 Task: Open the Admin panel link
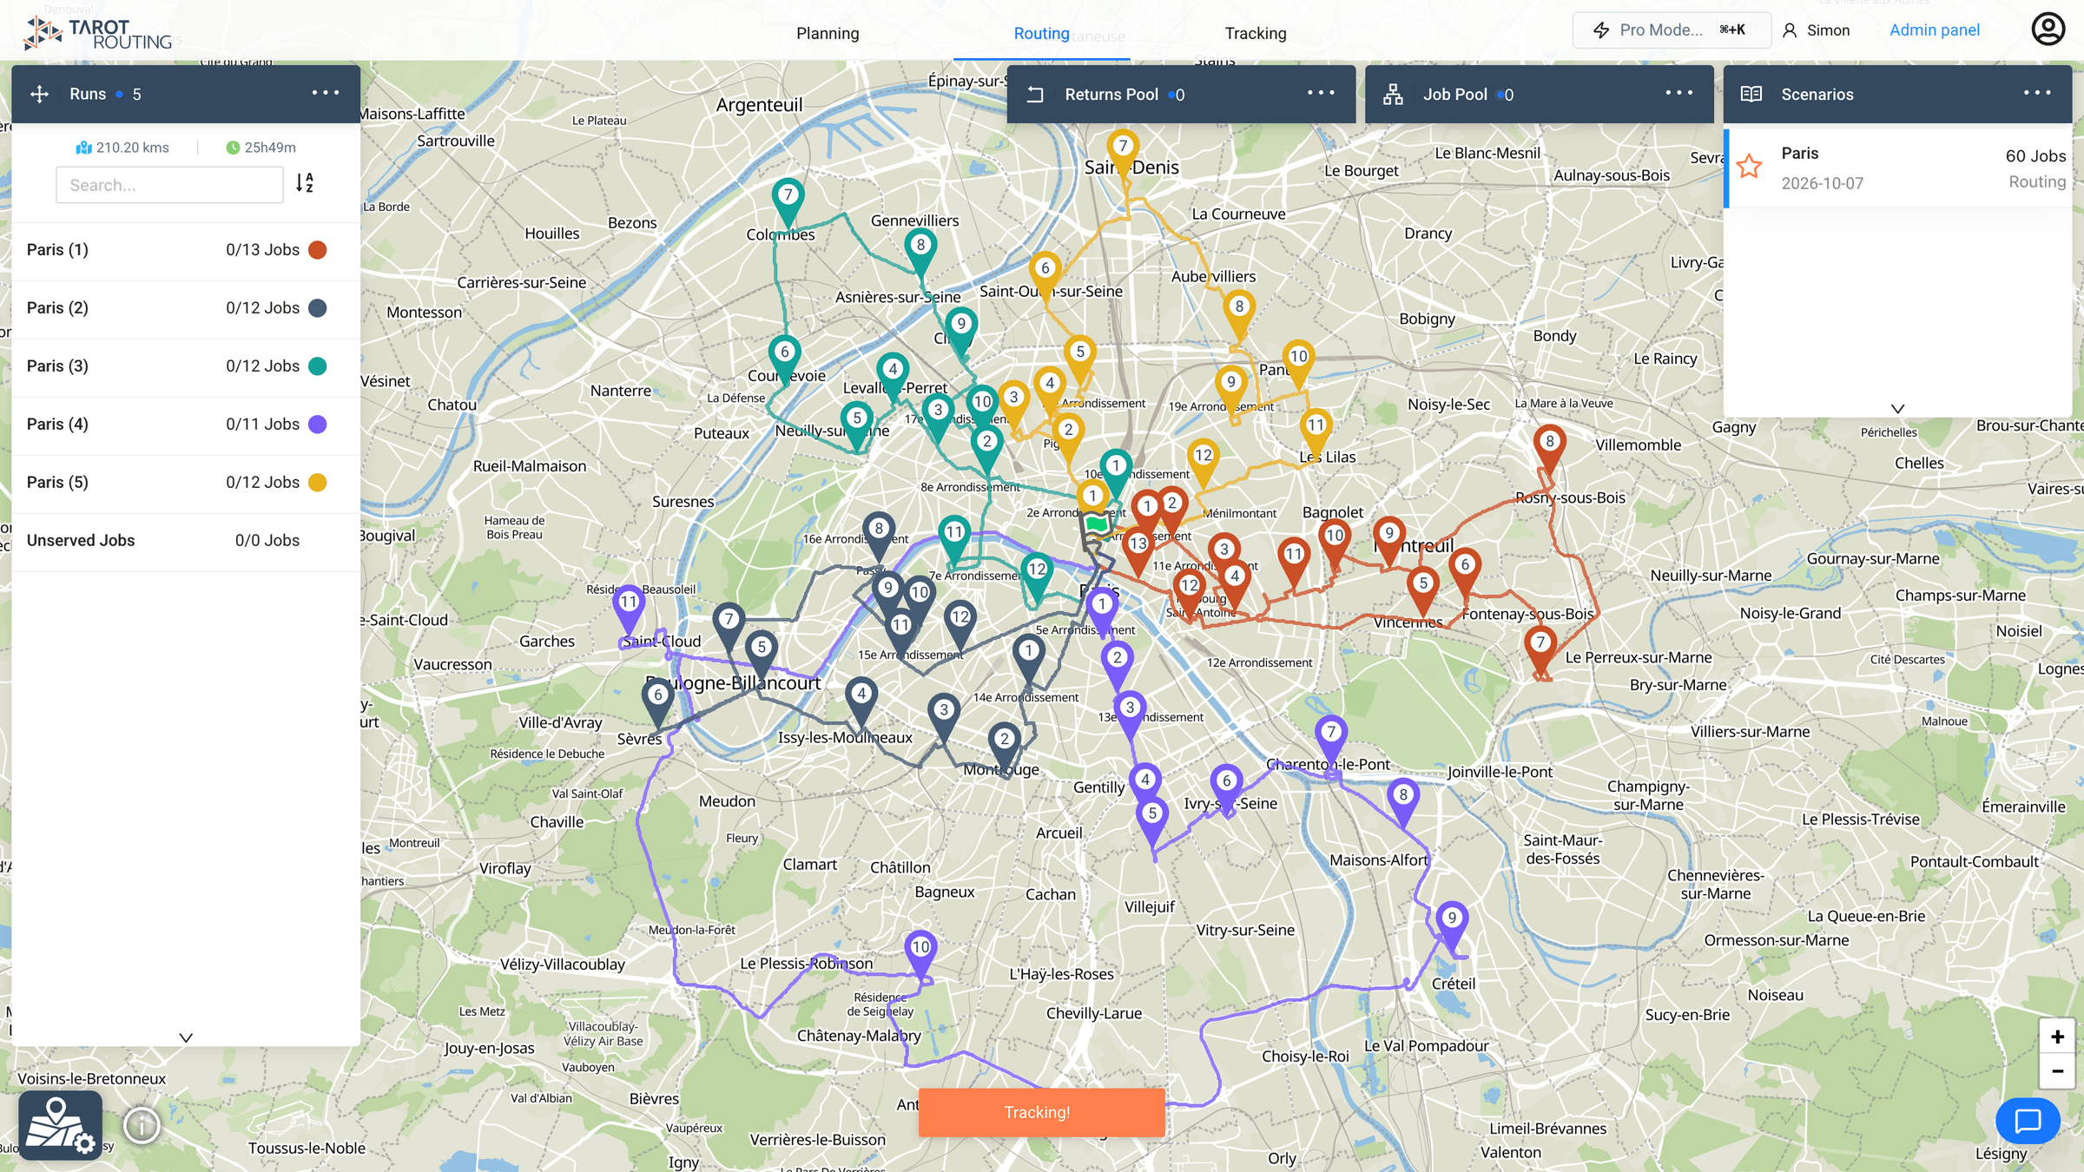click(x=1935, y=30)
